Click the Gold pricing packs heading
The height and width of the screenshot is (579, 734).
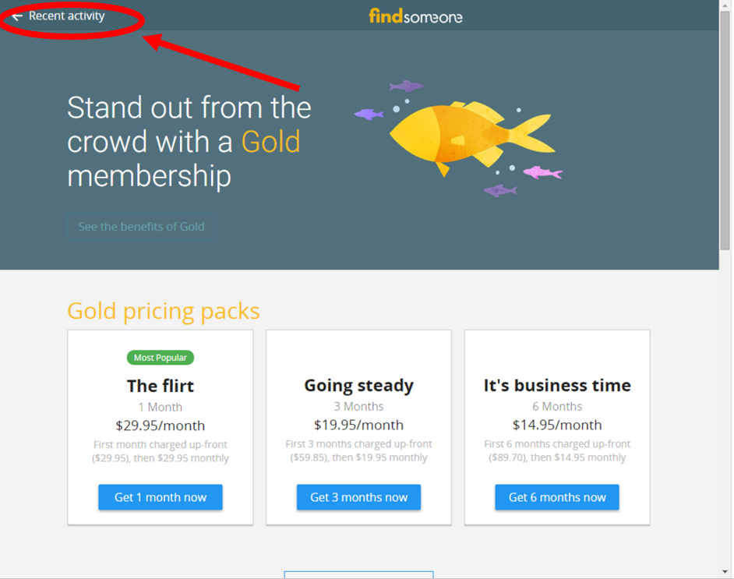click(164, 311)
